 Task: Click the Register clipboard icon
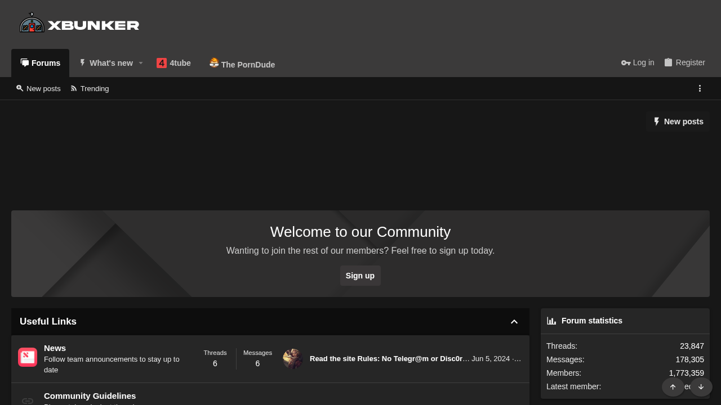668,62
